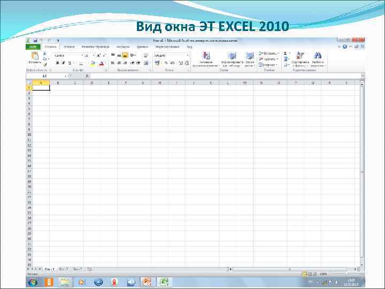This screenshot has height=289, width=385.
Task: Click the Merge and Center icon
Action: pyautogui.click(x=146, y=63)
